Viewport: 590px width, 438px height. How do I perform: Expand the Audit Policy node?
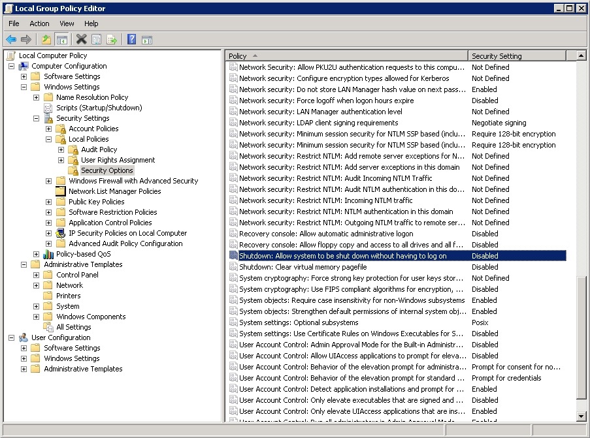(x=61, y=149)
